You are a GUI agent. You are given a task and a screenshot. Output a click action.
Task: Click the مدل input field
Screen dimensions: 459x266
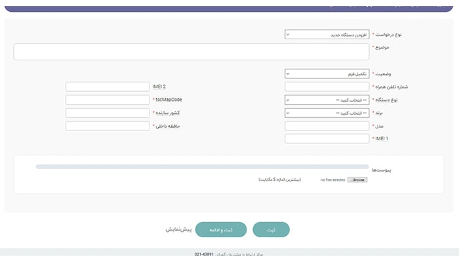click(x=327, y=126)
